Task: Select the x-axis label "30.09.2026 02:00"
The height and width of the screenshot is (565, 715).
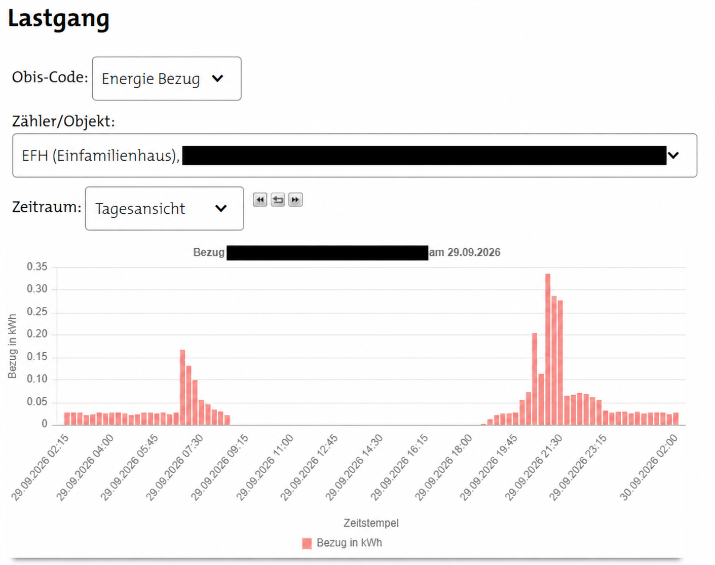Action: click(x=649, y=467)
